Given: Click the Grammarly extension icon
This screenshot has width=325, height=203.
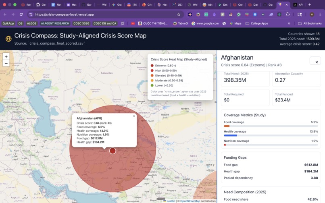Looking at the screenshot, I should [239, 14].
